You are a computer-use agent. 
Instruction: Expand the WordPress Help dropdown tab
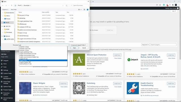174,11
